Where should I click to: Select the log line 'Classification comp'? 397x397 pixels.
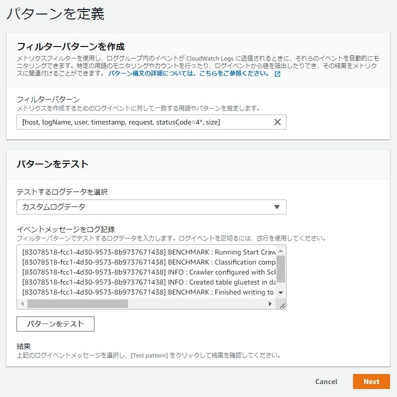(149, 262)
